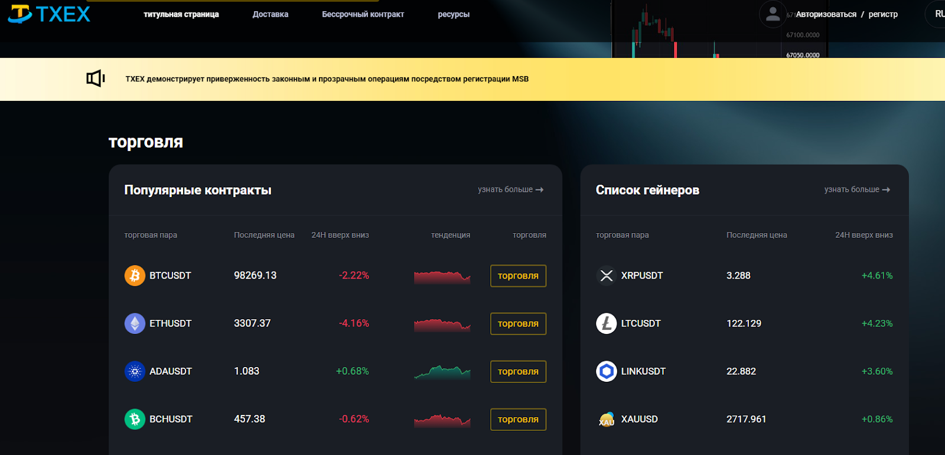Select the BTCUSDT pair name
This screenshot has width=945, height=455.
tap(170, 276)
